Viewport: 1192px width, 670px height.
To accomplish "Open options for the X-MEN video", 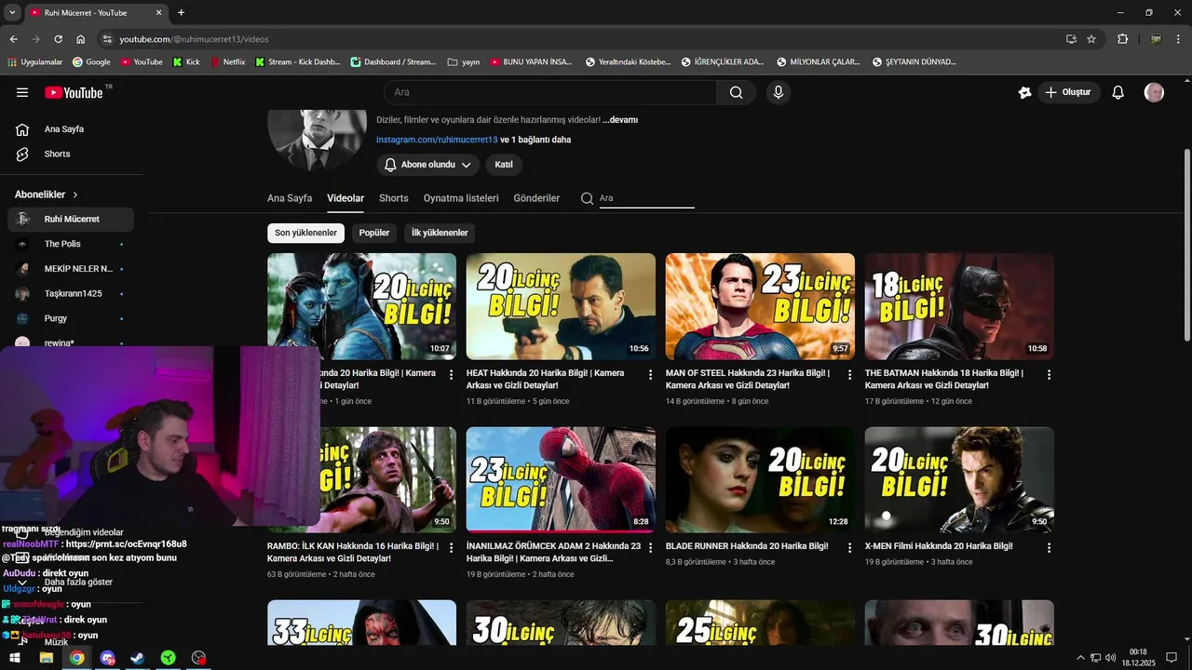I will pyautogui.click(x=1049, y=548).
